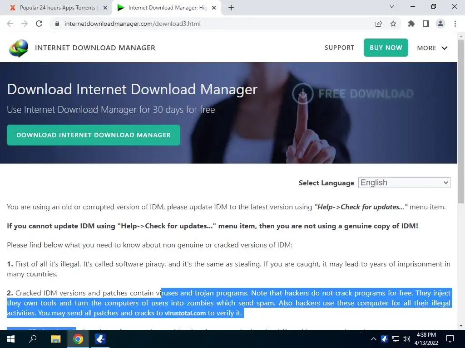Close the Popular 24 hours Apps Torrents tab
This screenshot has width=465, height=348.
tap(105, 8)
